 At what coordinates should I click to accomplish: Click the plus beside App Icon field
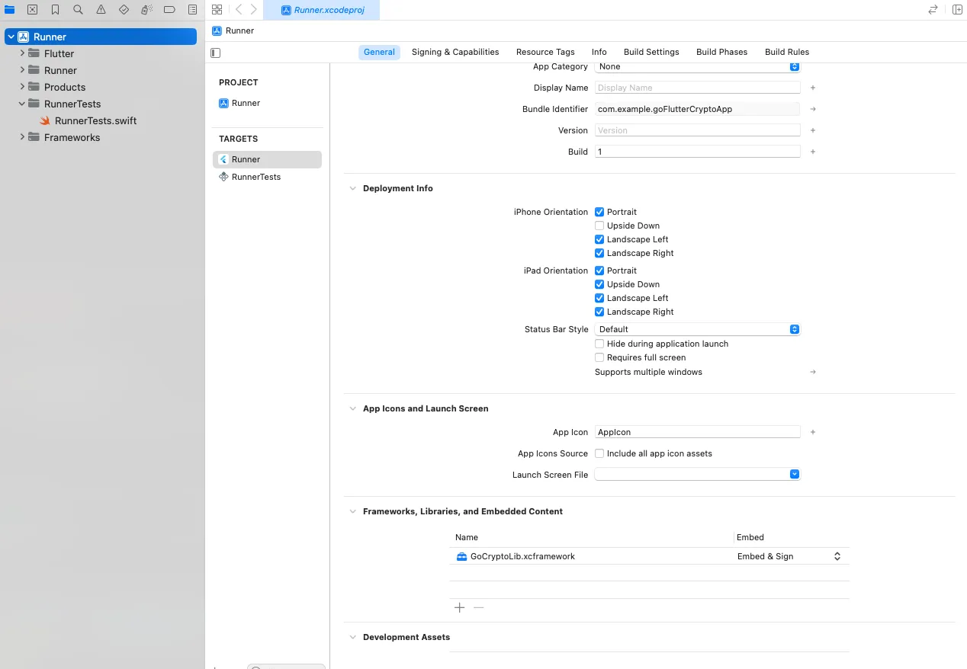[813, 432]
